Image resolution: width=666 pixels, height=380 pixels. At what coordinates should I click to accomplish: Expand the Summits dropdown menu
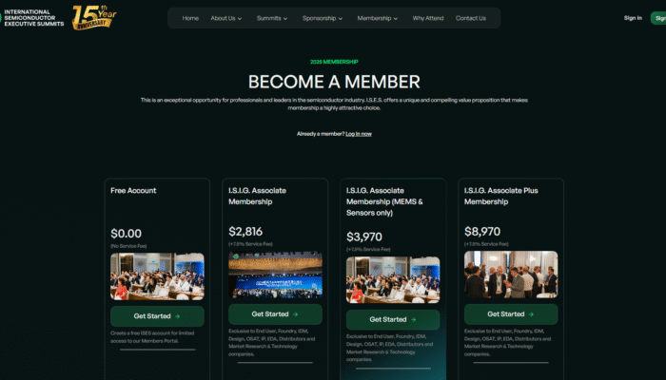point(272,18)
